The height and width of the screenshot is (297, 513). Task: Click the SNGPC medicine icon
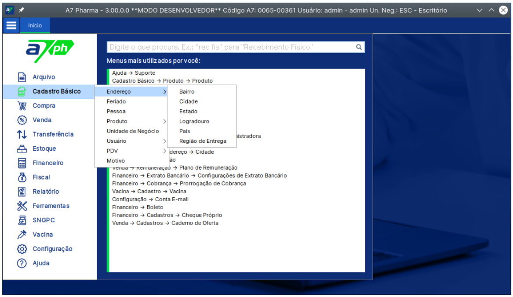click(x=22, y=221)
